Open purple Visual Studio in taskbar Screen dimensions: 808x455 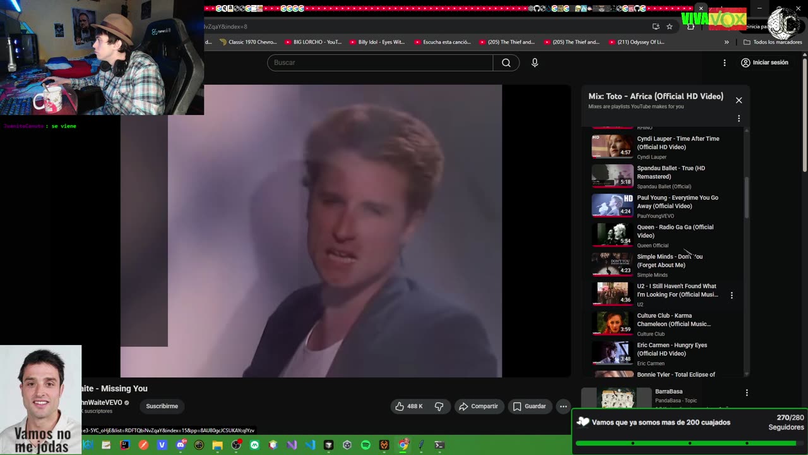[x=292, y=445]
